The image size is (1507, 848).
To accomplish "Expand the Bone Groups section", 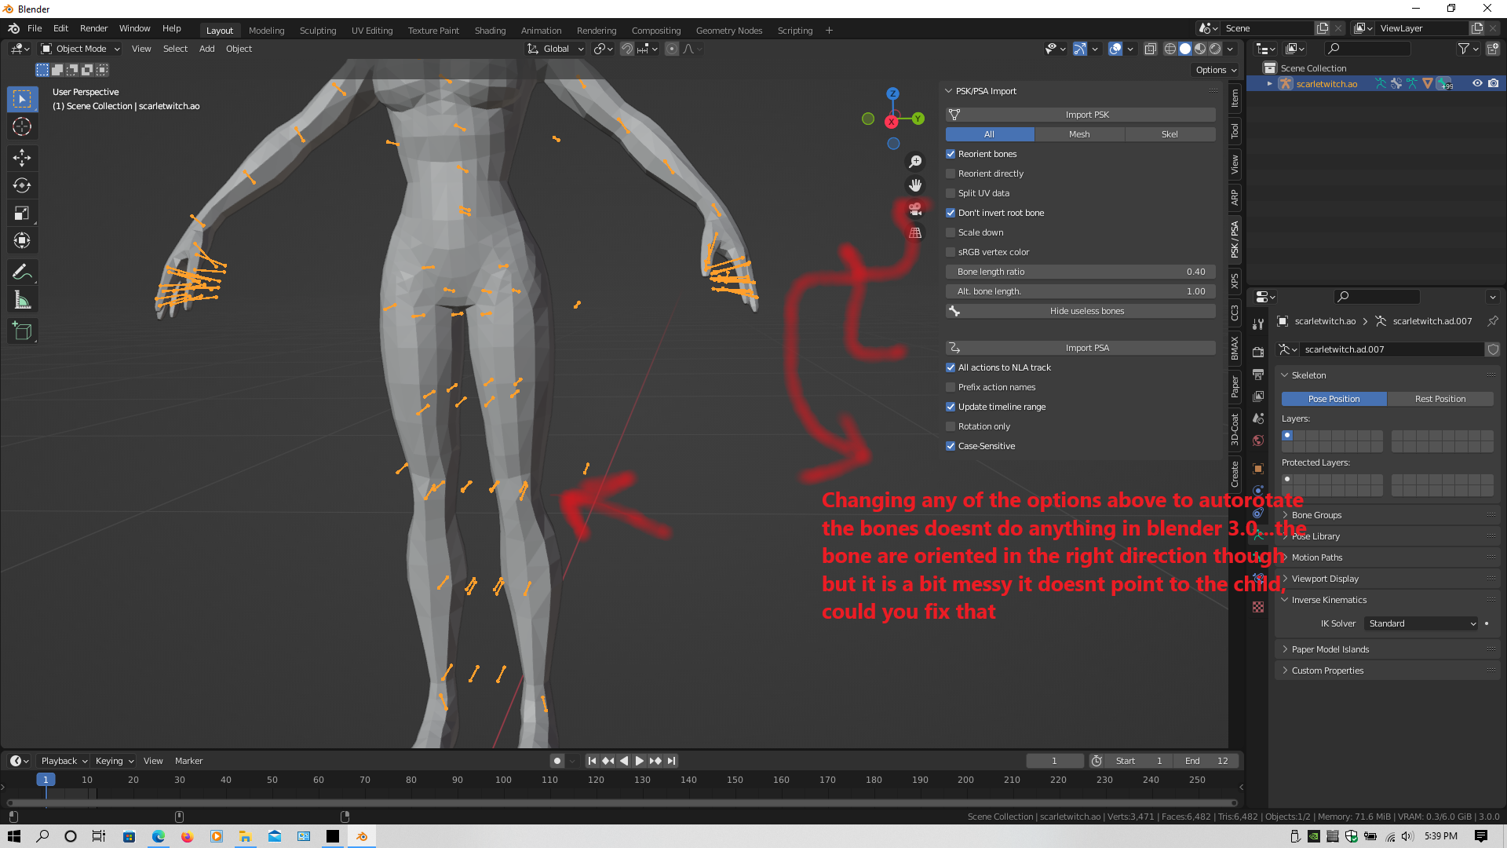I will [x=1316, y=515].
